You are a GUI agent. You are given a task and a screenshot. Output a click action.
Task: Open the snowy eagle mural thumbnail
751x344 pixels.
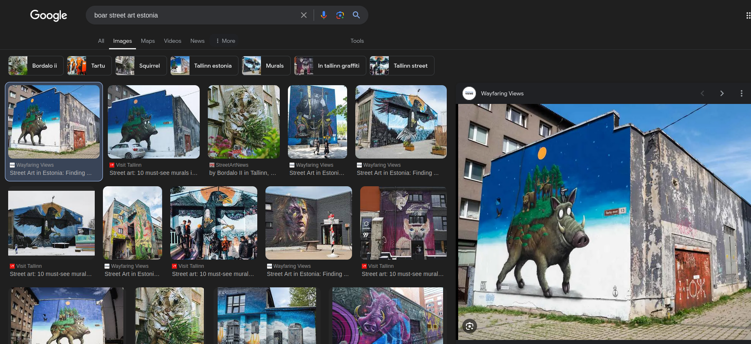coord(51,223)
